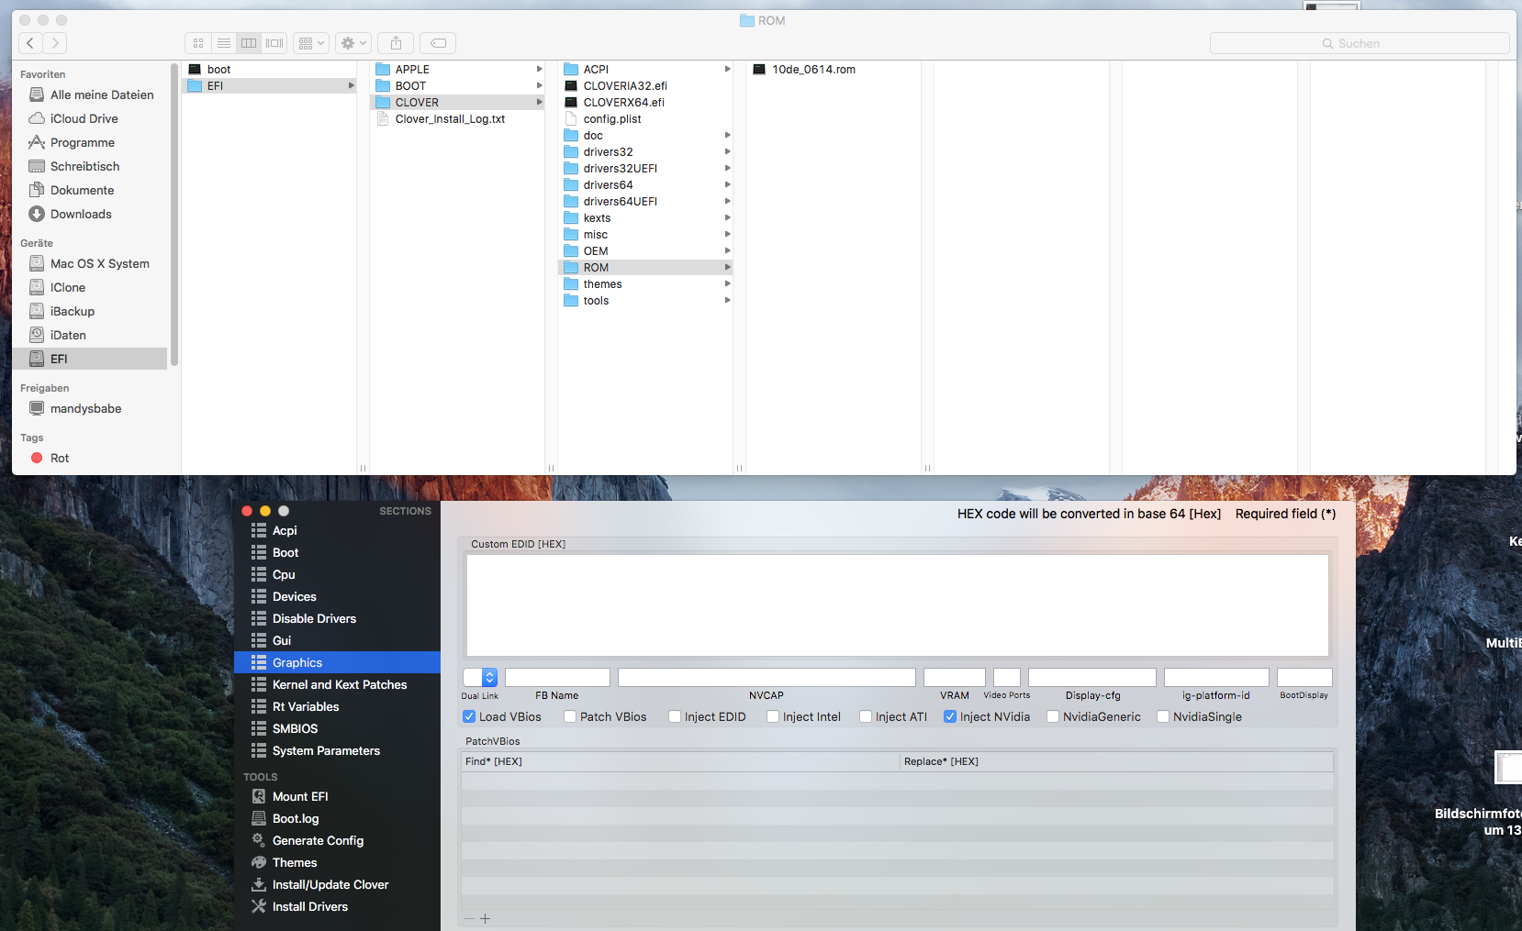Expand the drivers64UEFI folder arrow

(727, 202)
